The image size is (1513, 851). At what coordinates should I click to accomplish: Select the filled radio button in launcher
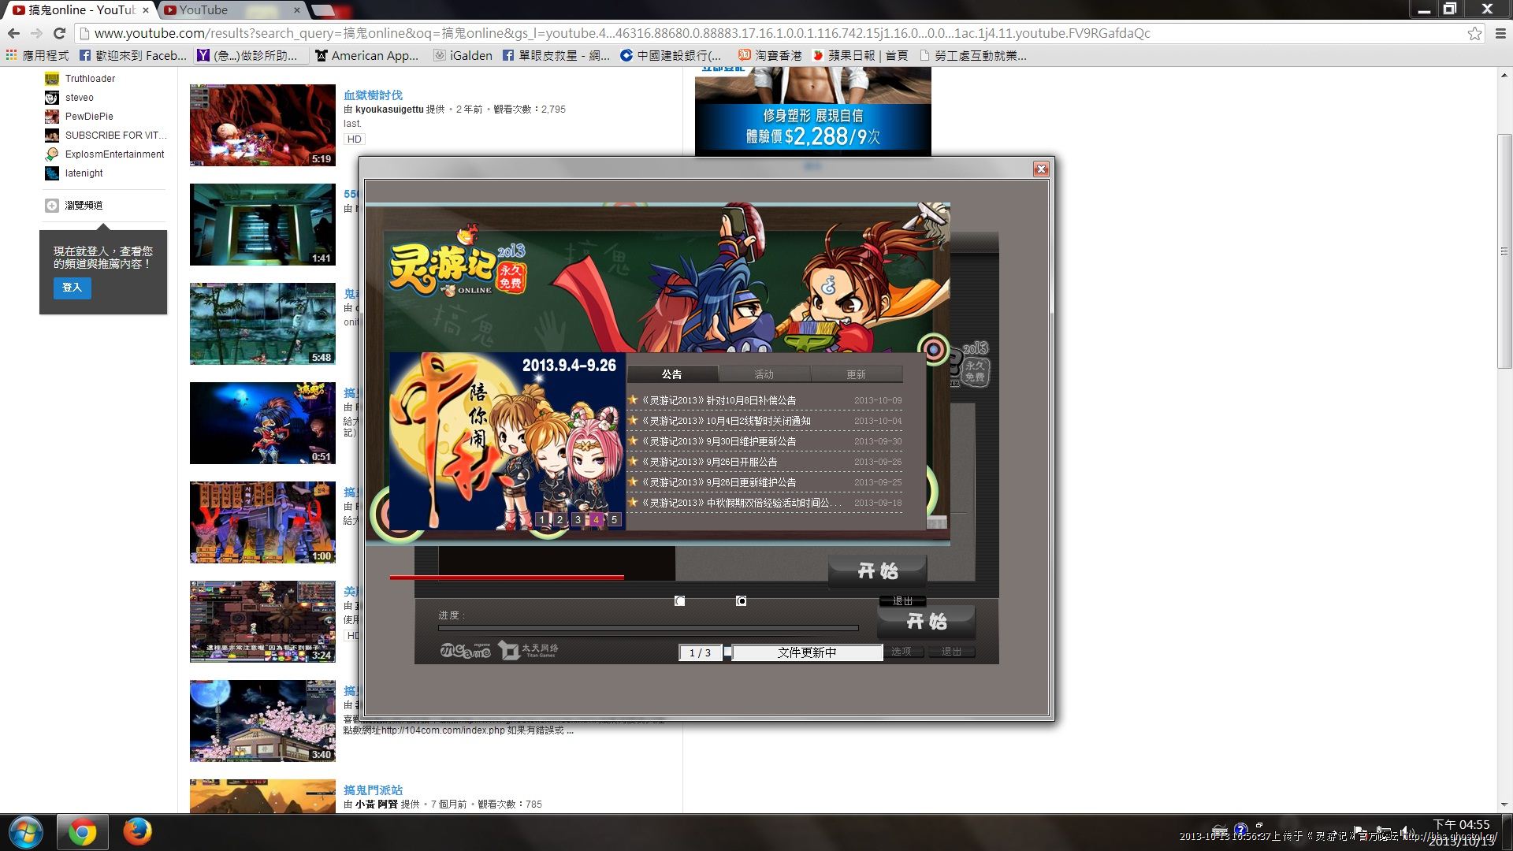(x=741, y=601)
